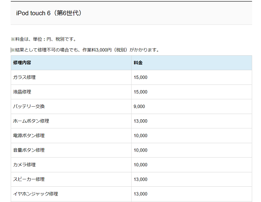Select the バッテリー交換 row label
Image resolution: width=261 pixels, height=202 pixels.
[x=29, y=106]
